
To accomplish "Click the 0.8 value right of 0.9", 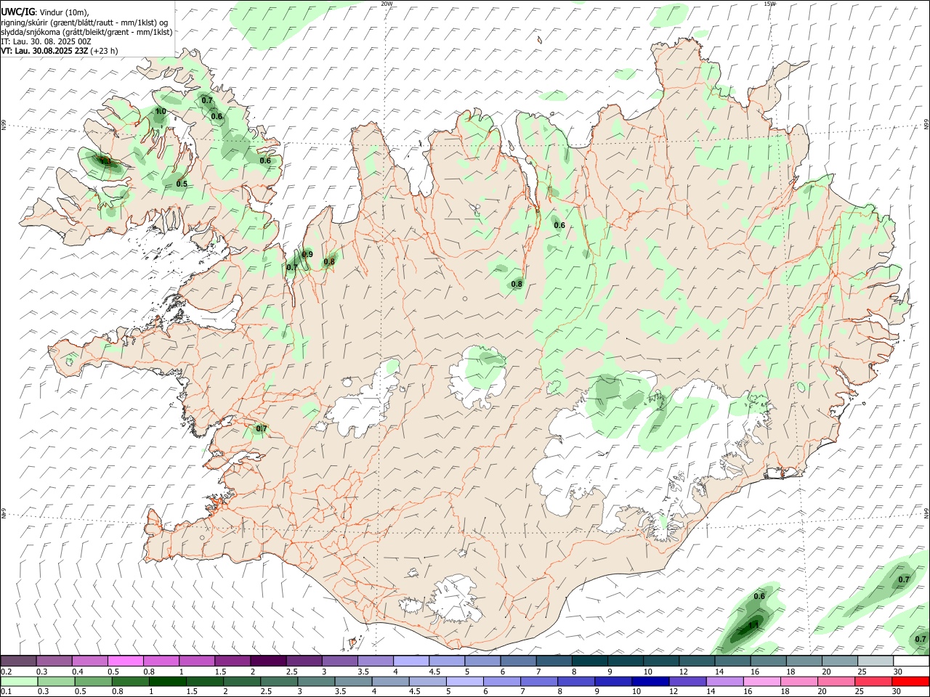I will [x=329, y=262].
